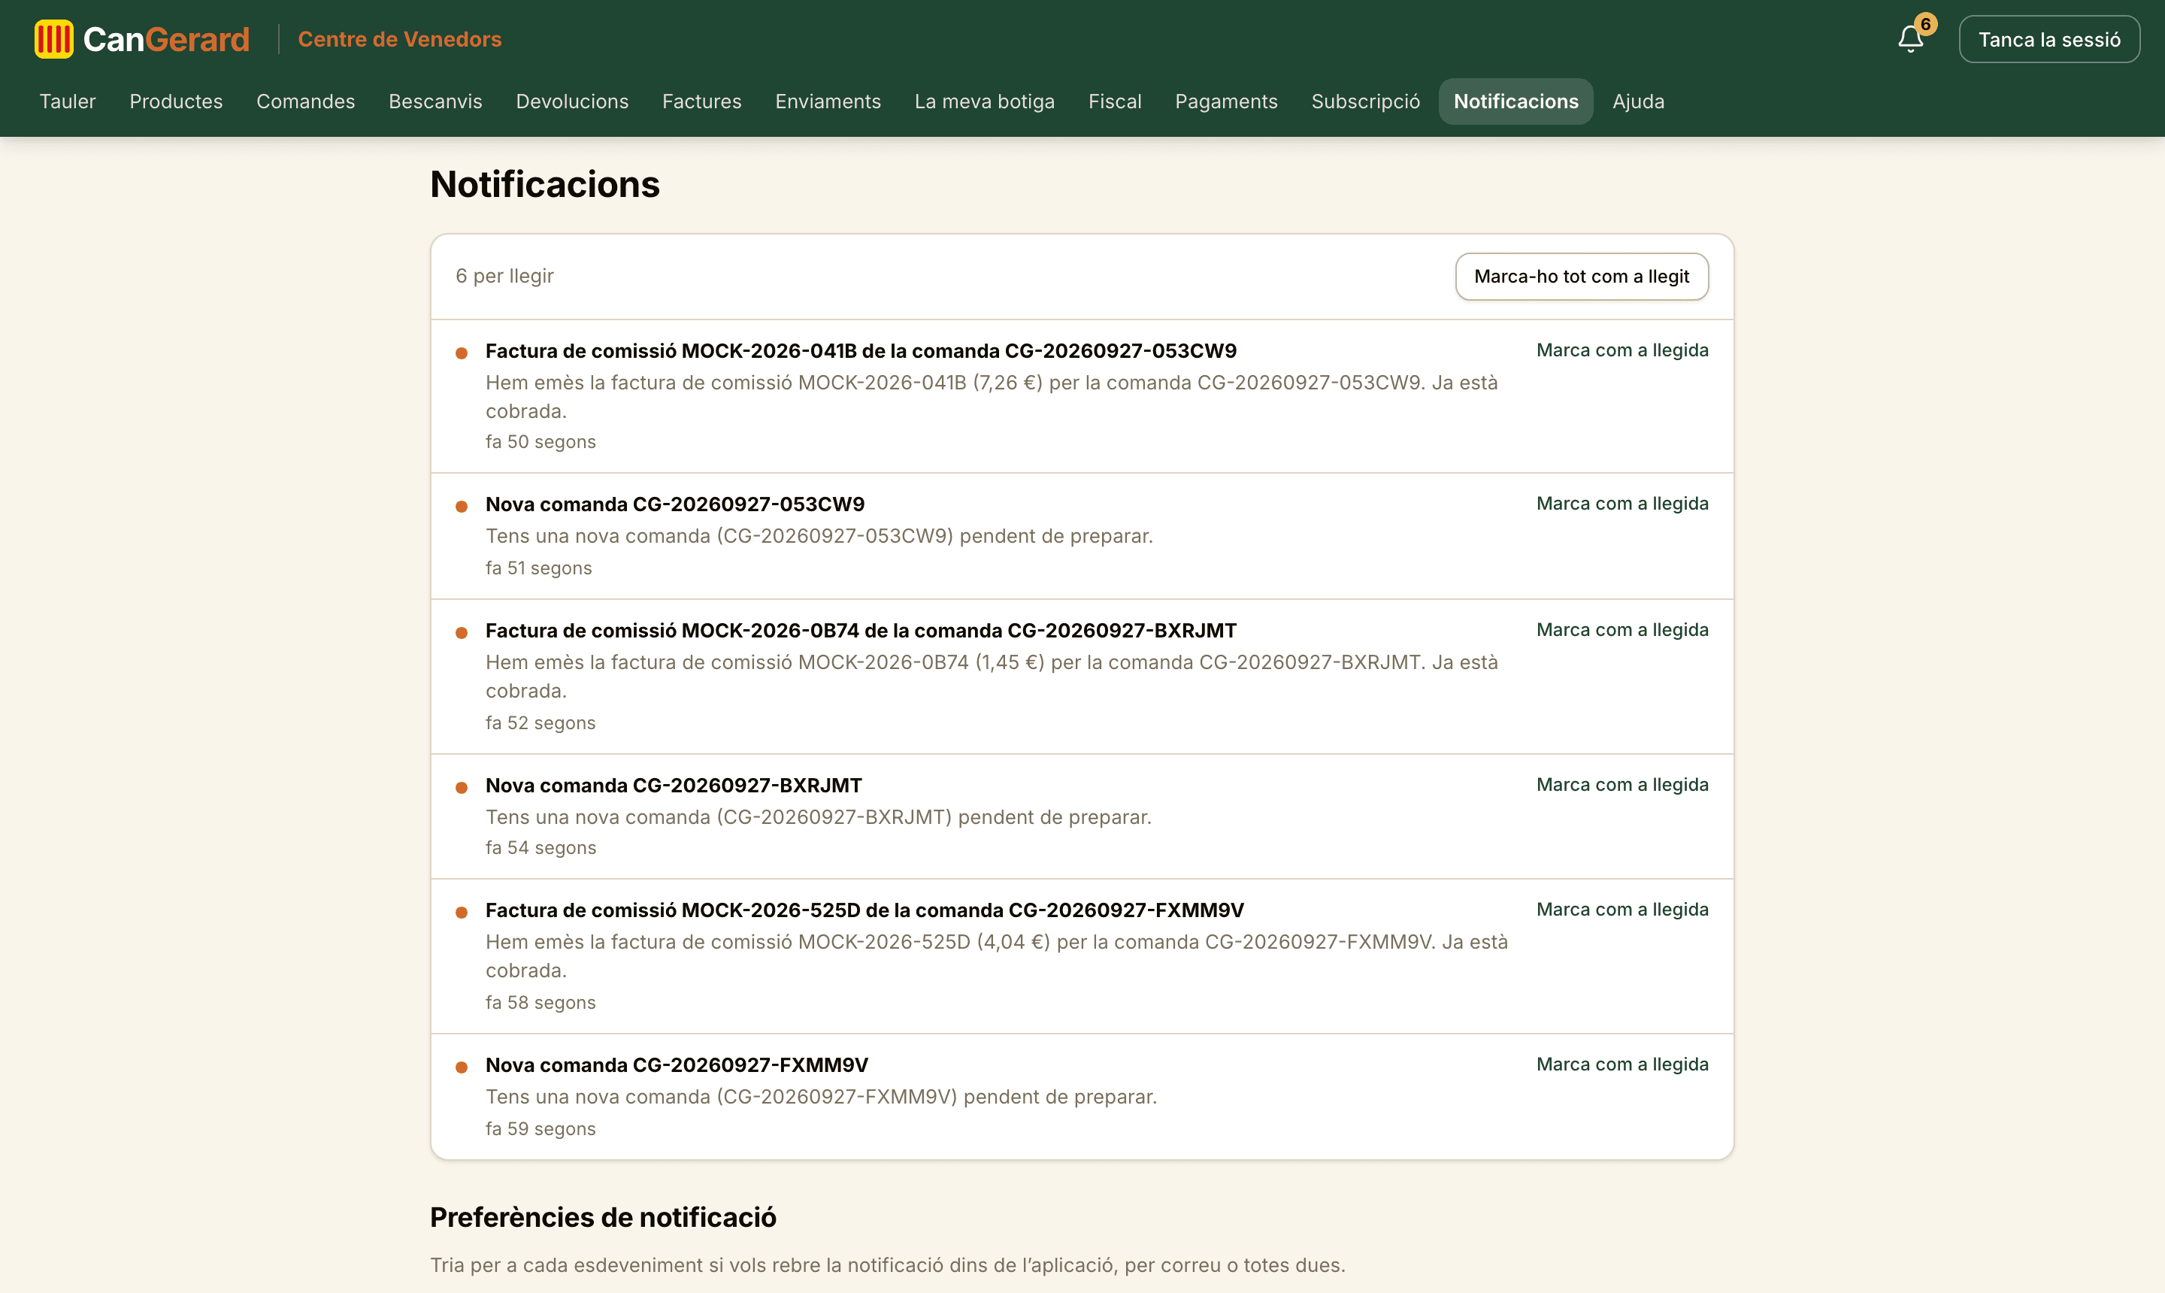Click the 'fa 54 segons' timestamp
This screenshot has width=2165, height=1293.
click(540, 848)
